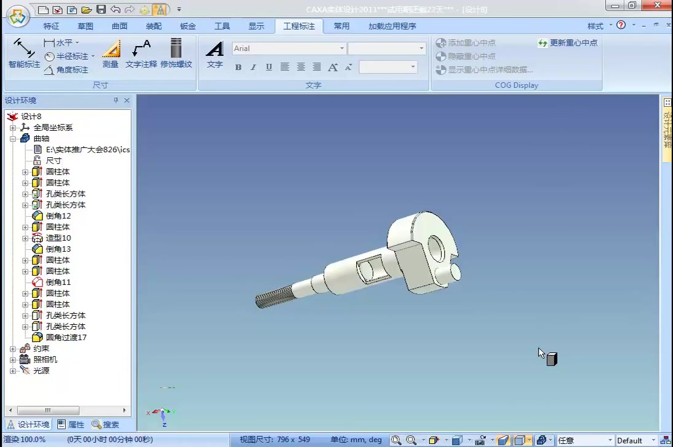Switch to the 钣金 ribbon tab

(x=187, y=26)
